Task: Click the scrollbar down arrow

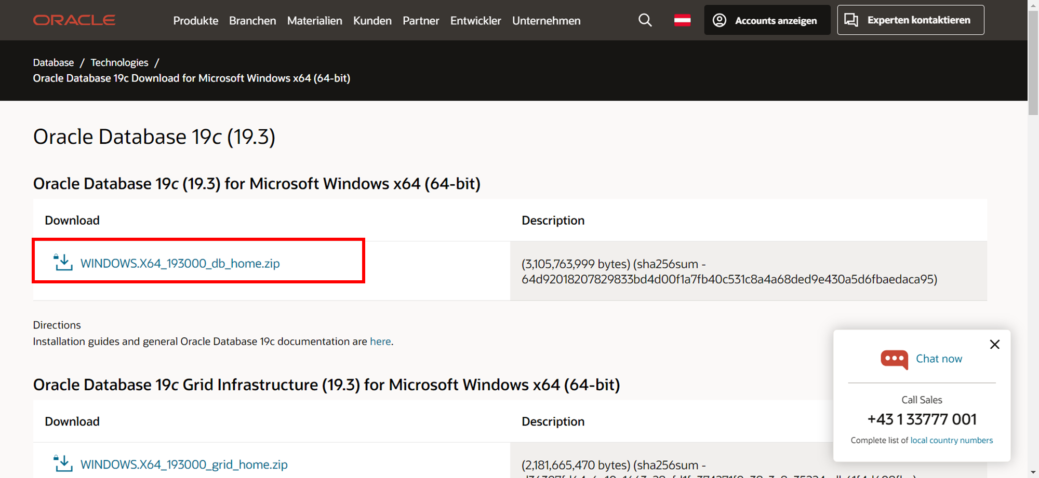Action: [x=1033, y=473]
